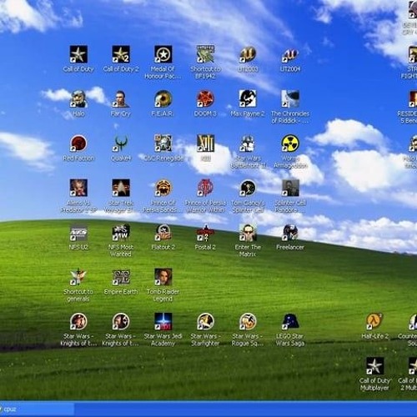
Task: Click the C&C Renegade shortcut
Action: tap(163, 143)
